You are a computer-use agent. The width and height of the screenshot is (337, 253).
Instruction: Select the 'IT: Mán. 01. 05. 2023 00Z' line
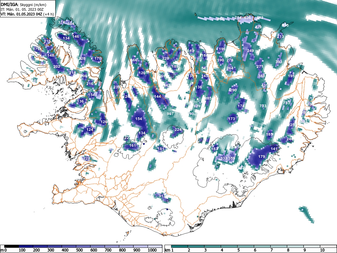point(22,9)
